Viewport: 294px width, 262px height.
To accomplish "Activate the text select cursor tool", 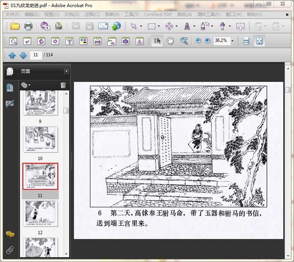I will coord(157,41).
